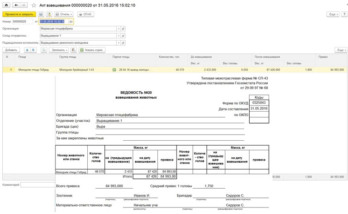The height and width of the screenshot is (214, 348).
Task: Click Провести и закрыть button
Action: 19,14
